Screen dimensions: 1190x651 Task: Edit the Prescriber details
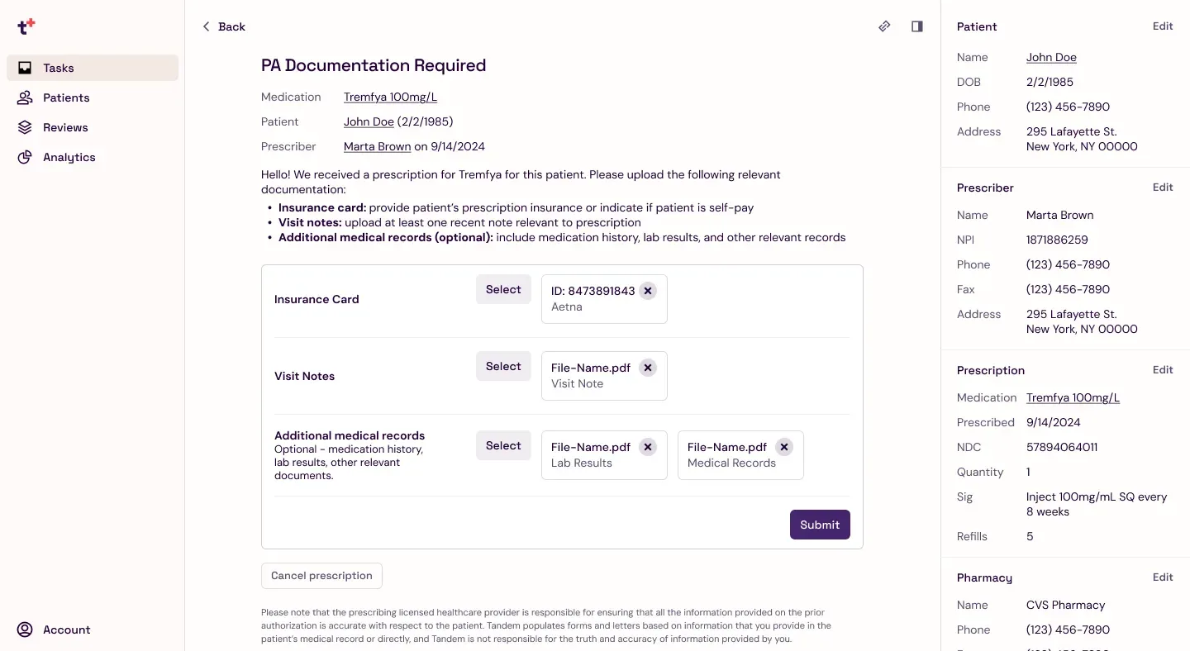[x=1163, y=188]
